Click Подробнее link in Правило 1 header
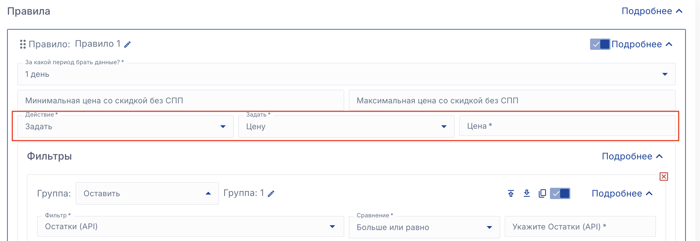 coord(642,44)
